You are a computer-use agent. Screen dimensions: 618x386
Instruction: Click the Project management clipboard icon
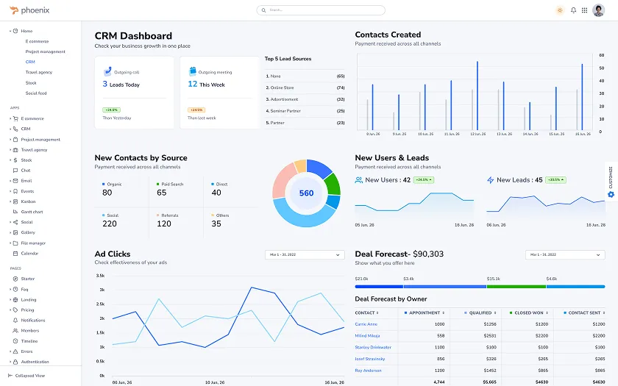point(15,140)
